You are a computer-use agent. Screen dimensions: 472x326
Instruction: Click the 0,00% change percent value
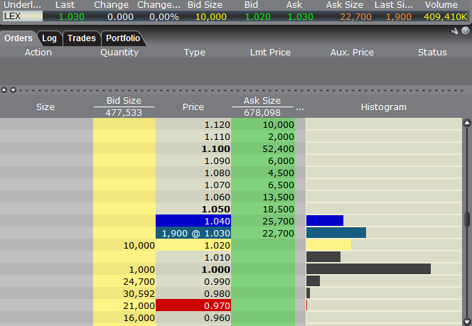tap(164, 16)
